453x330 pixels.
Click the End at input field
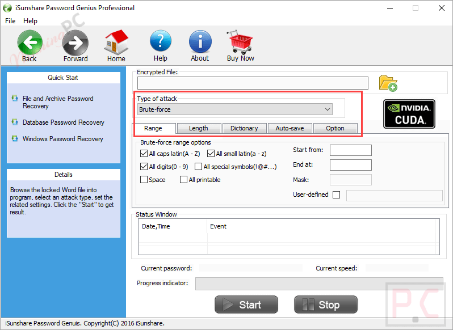click(351, 164)
